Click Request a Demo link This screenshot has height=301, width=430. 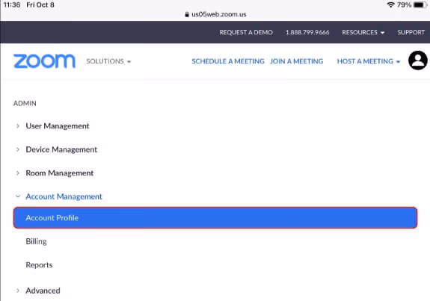click(x=246, y=32)
